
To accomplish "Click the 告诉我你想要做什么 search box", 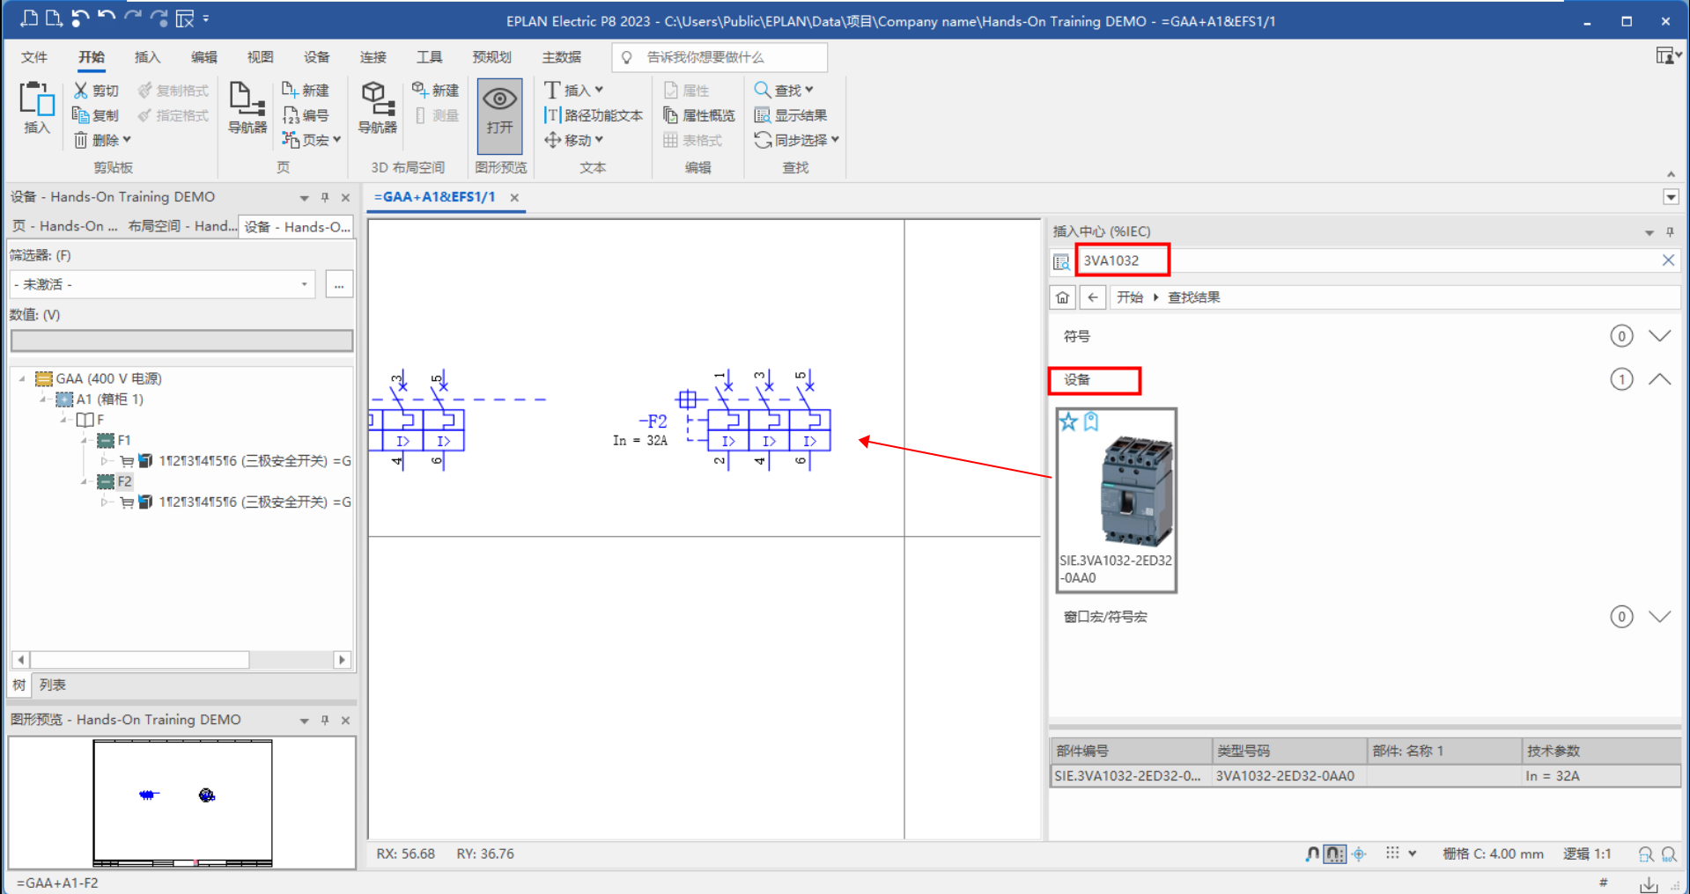I will click(x=720, y=57).
